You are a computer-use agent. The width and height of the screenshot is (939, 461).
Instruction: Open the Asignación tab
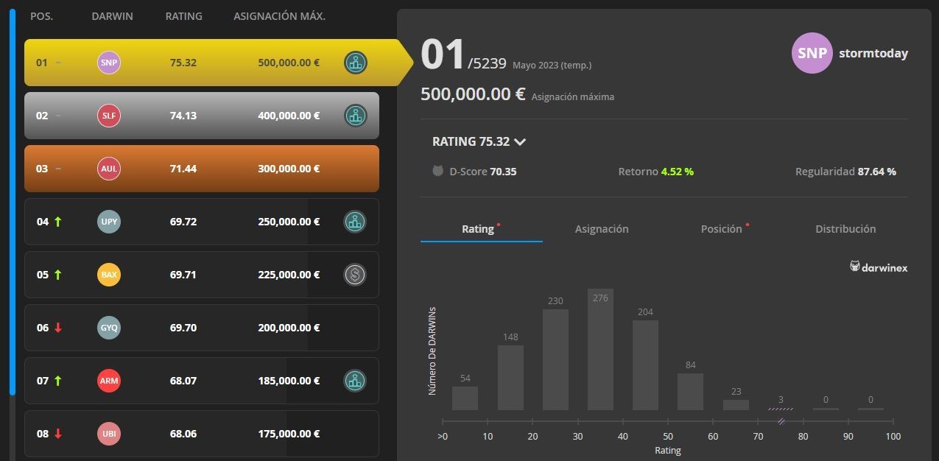tap(602, 229)
